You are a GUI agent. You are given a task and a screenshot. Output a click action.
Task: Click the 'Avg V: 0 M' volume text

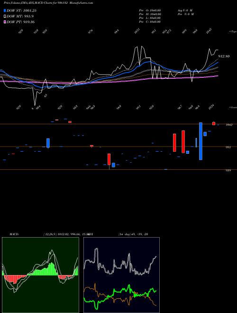tap(185, 10)
